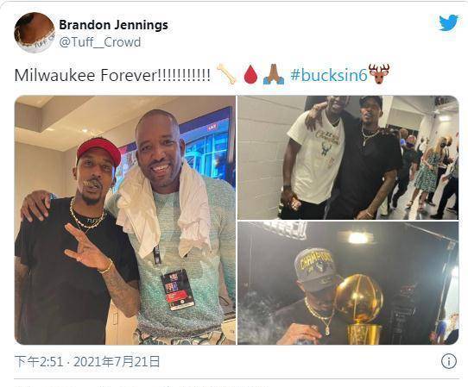Image resolution: width=468 pixels, height=387 pixels.
Task: Open the #bucksin6 hashtag link
Action: 328,75
